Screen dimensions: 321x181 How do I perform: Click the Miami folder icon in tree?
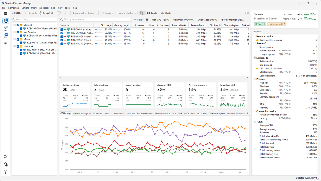[21, 39]
